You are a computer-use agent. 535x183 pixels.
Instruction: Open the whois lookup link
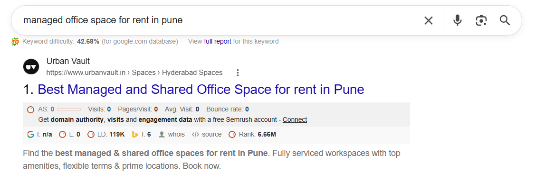[x=176, y=134]
